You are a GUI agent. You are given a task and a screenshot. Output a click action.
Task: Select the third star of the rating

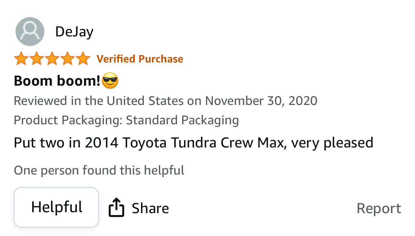[52, 59]
